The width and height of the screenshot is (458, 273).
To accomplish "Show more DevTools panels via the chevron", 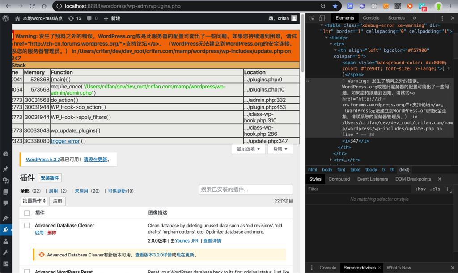I will [414, 18].
